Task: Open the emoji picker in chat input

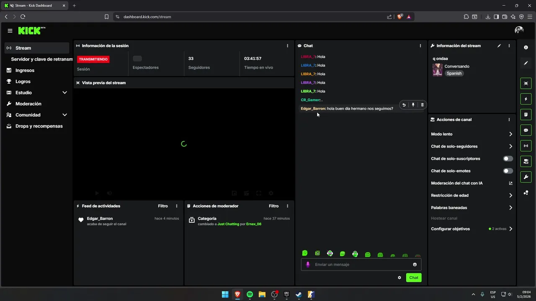Action: click(415, 265)
